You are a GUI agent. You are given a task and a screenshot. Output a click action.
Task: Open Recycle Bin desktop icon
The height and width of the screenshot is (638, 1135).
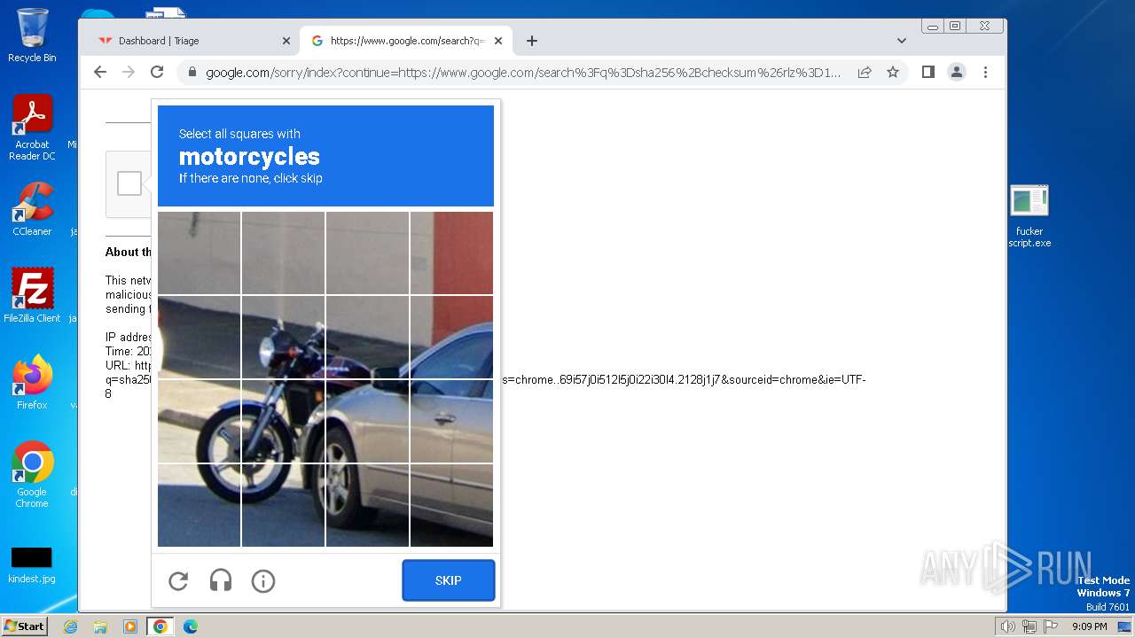[32, 35]
